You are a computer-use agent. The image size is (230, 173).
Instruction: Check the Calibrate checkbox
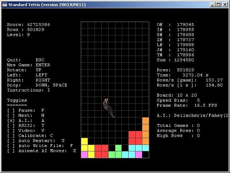(x=11, y=136)
